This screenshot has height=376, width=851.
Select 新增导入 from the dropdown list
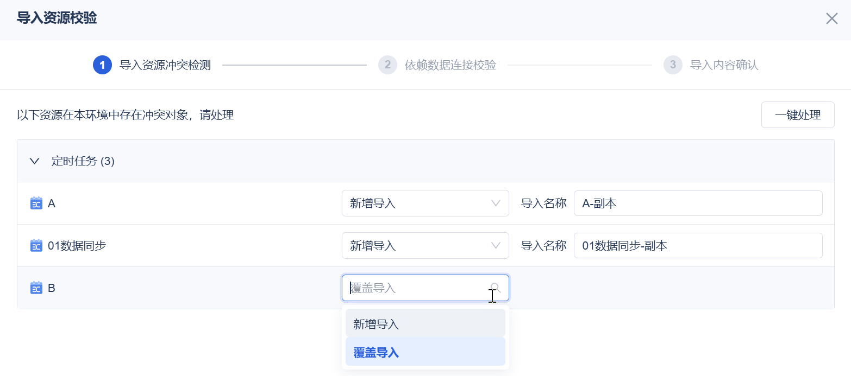point(425,324)
